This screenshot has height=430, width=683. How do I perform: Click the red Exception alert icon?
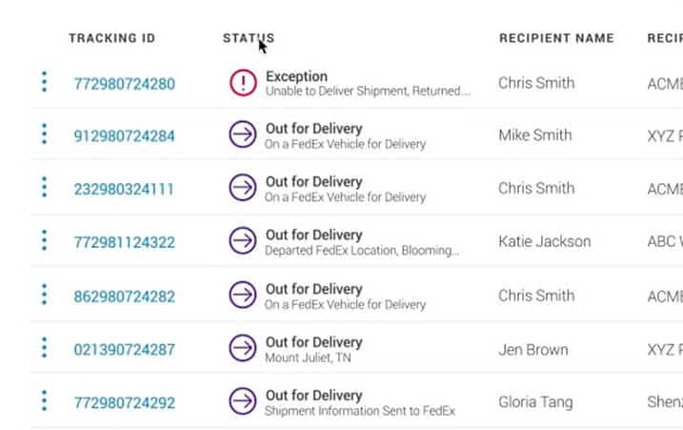(243, 83)
